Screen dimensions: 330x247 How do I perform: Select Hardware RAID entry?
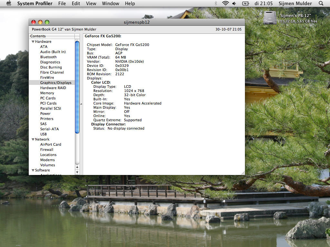(53, 88)
